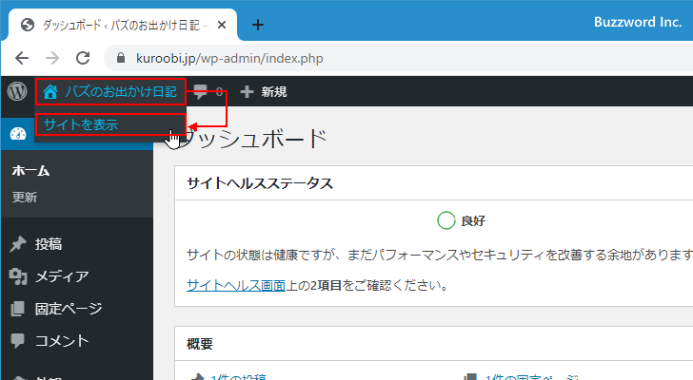Click the pushpin icon next to 投稿
693x380 pixels.
18,244
